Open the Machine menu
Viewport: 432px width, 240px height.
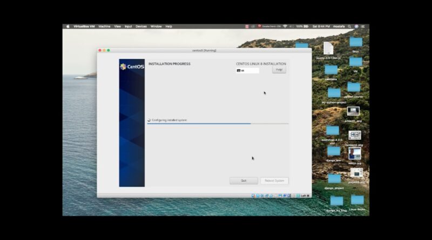104,26
